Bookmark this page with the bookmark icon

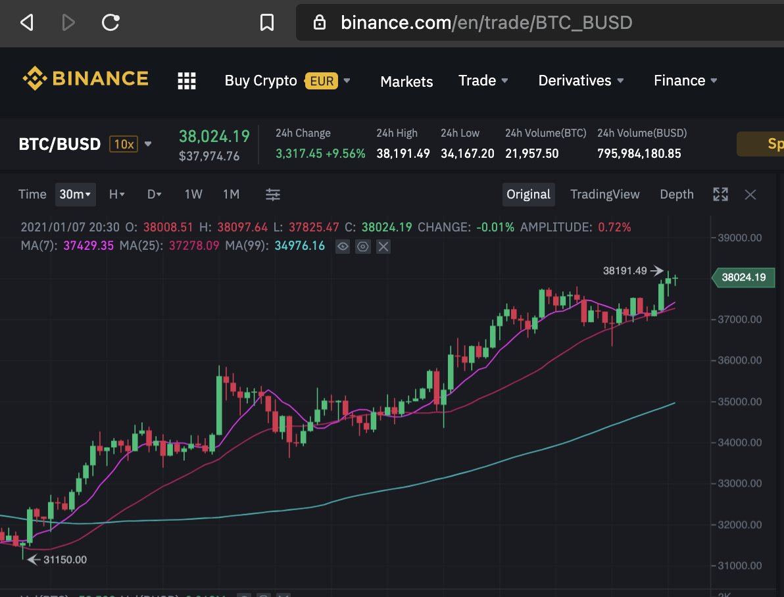point(267,22)
